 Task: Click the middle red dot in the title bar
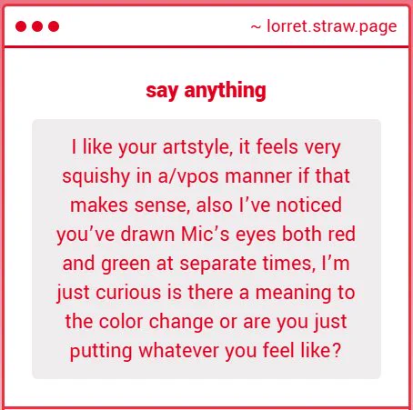point(37,26)
